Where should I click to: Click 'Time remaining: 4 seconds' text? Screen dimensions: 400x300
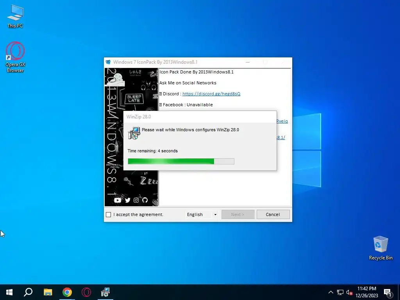click(x=153, y=151)
